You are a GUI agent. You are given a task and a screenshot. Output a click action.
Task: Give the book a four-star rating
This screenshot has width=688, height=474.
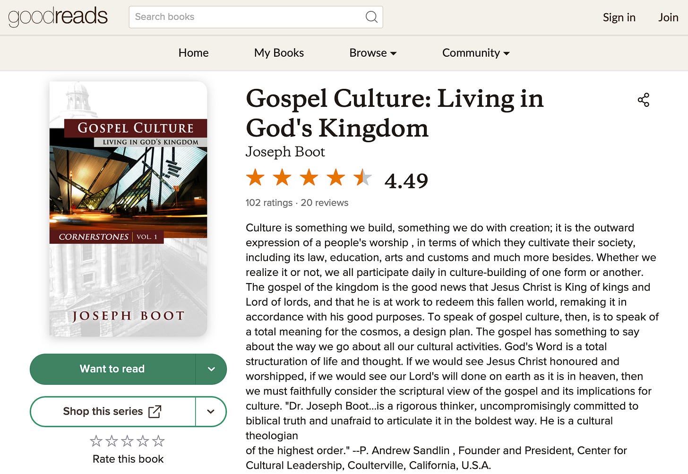(143, 441)
